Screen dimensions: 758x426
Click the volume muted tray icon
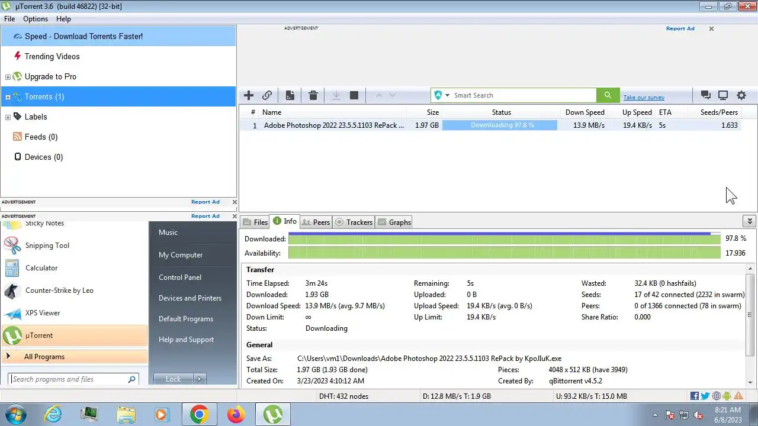tap(698, 415)
